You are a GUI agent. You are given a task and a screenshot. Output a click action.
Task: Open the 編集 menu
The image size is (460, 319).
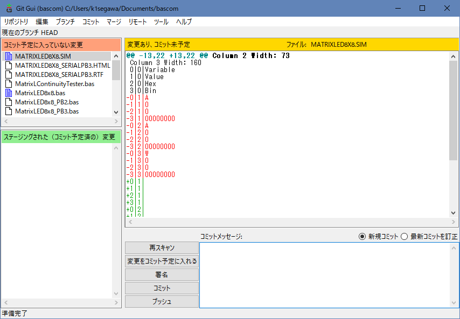pos(42,22)
